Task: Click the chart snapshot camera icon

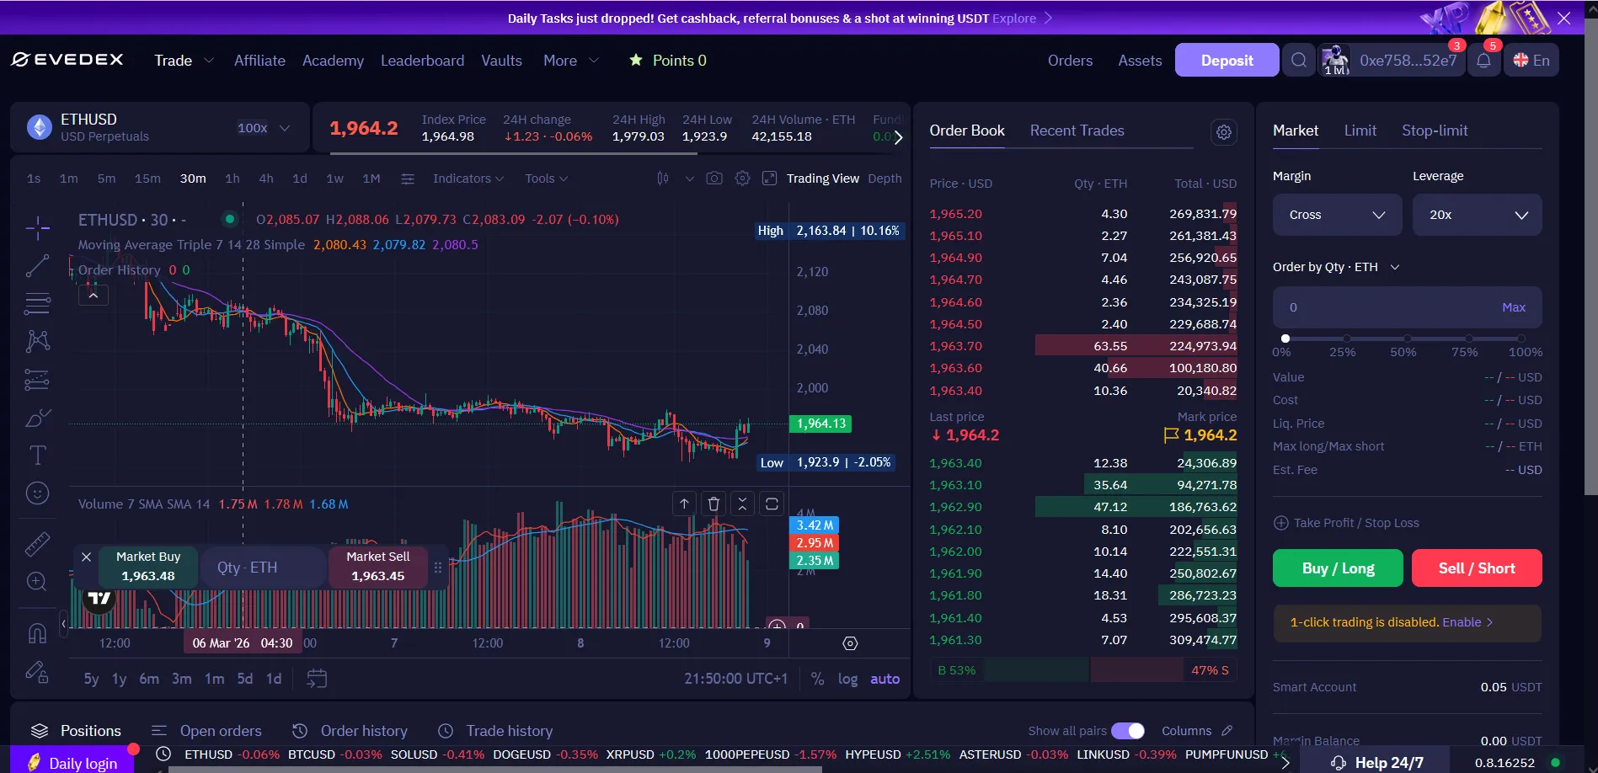Action: 714,179
